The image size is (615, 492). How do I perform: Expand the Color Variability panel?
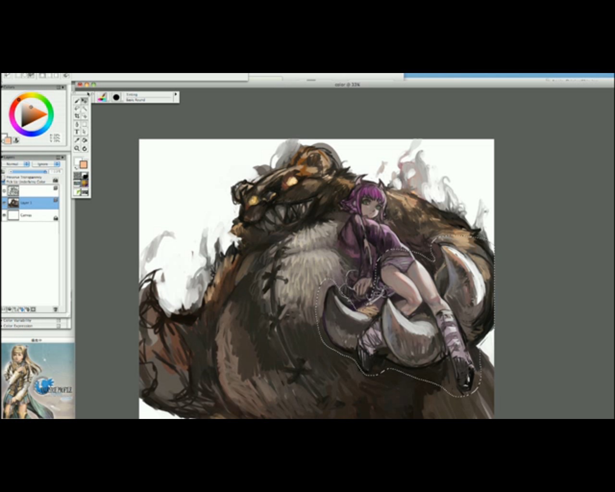(x=2, y=320)
